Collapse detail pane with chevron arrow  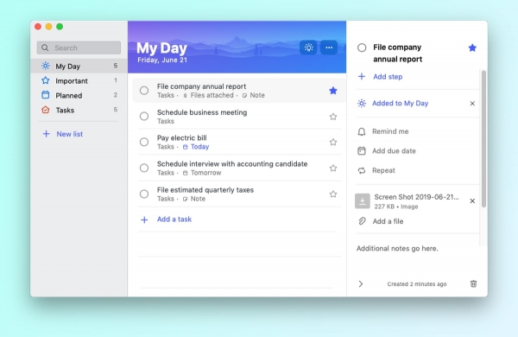coord(361,283)
